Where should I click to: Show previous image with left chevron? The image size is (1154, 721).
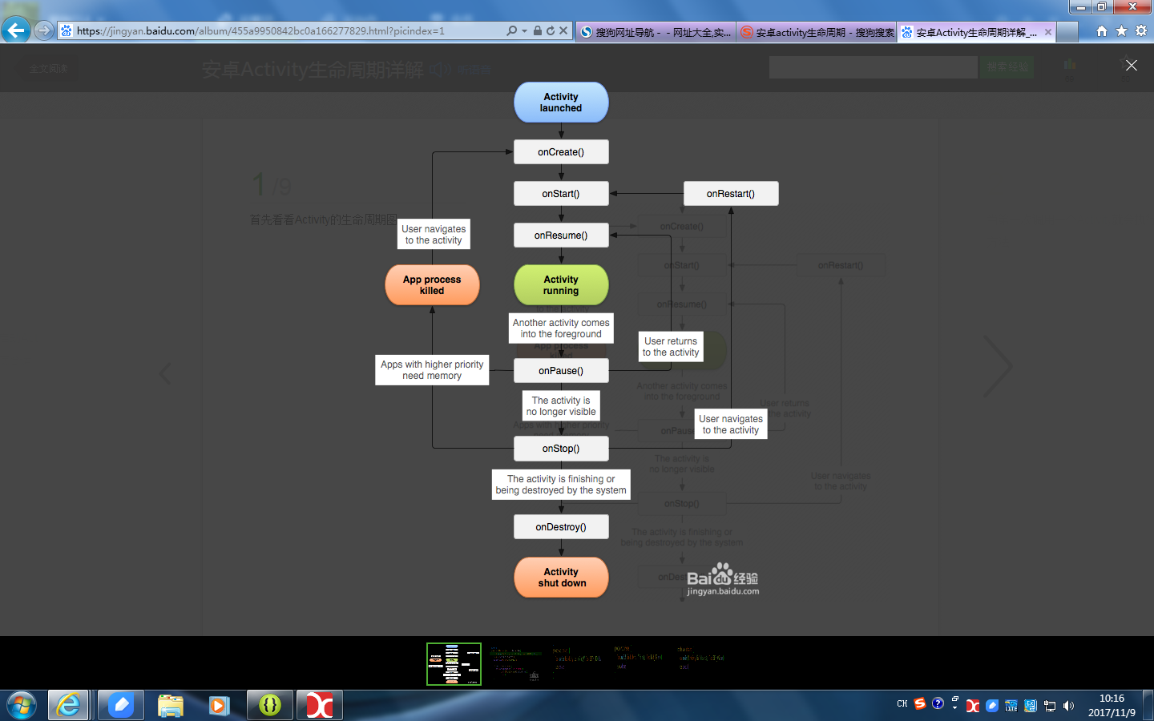[165, 373]
